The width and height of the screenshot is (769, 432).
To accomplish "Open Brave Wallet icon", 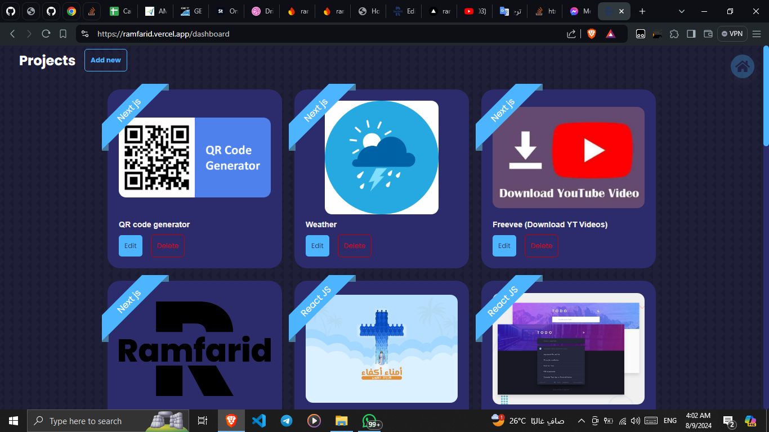I will [708, 34].
